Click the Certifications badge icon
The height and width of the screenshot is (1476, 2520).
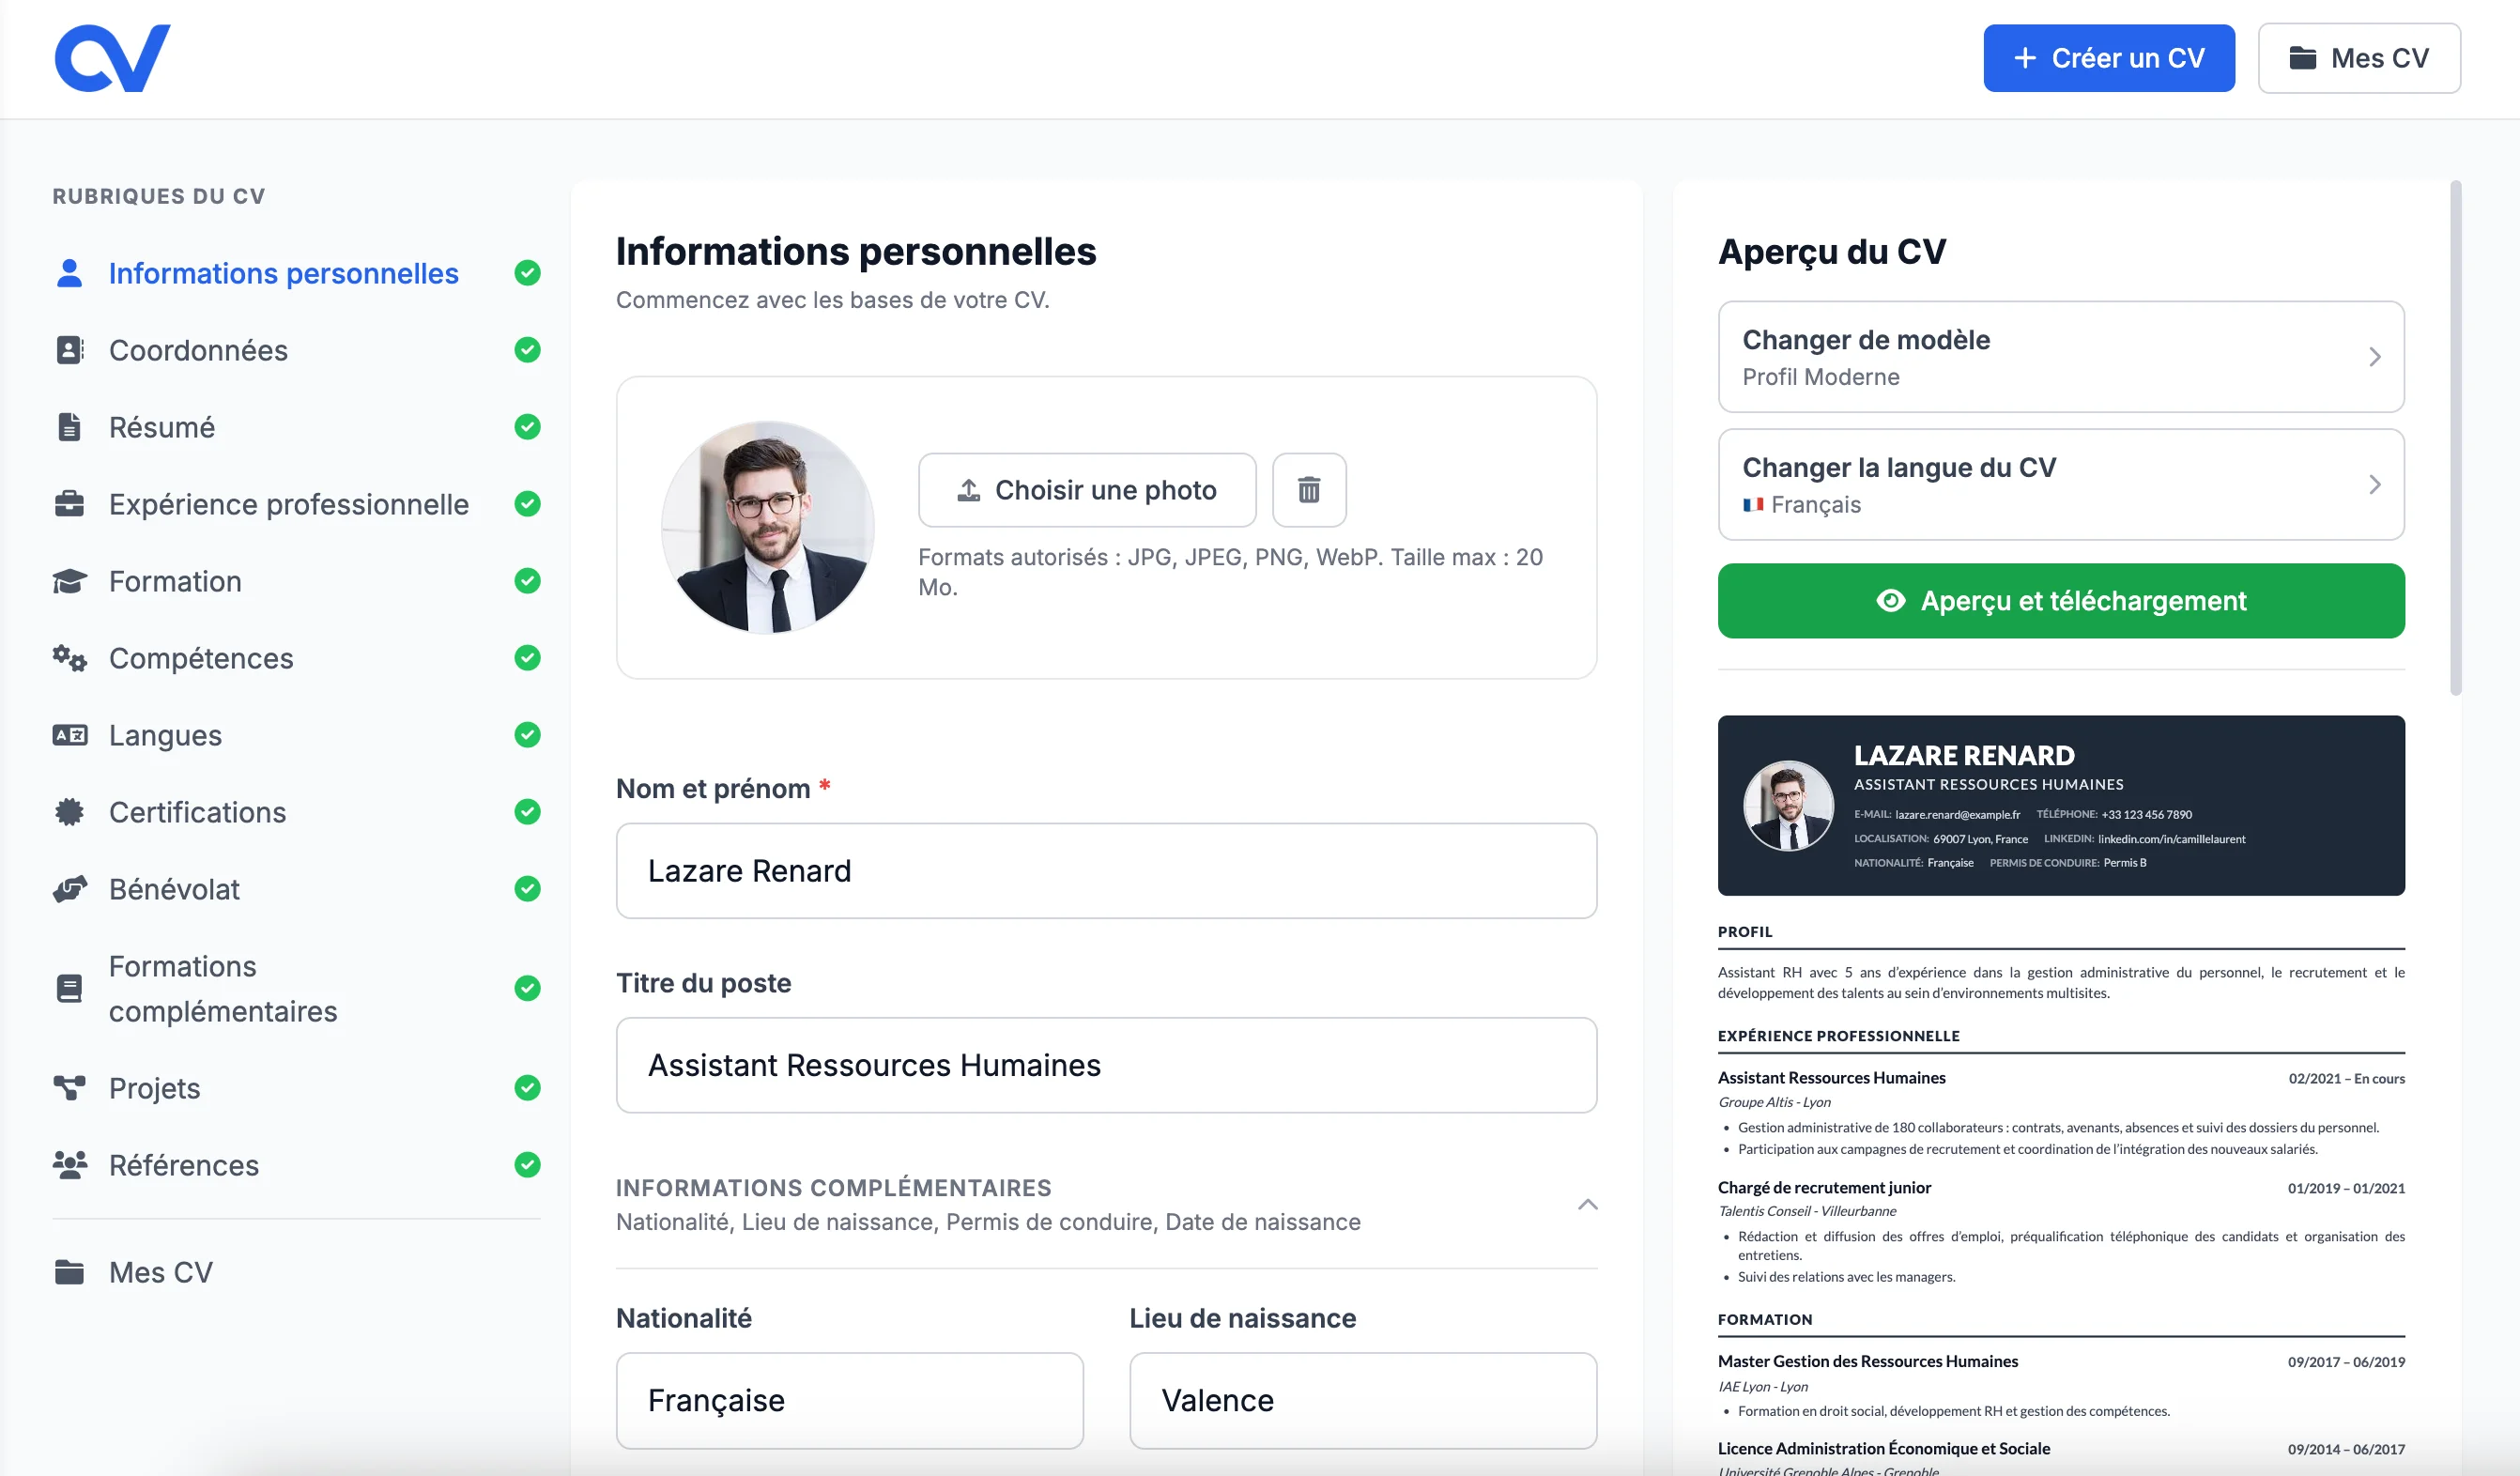pyautogui.click(x=68, y=812)
